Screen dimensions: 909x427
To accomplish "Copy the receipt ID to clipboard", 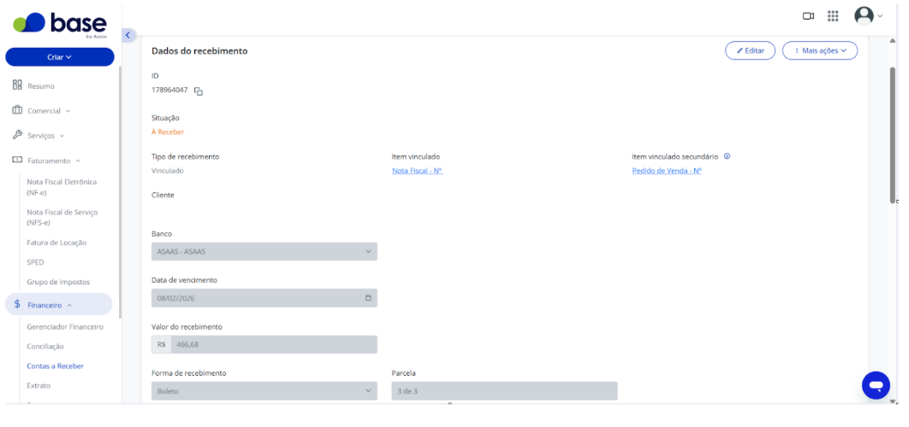I will pyautogui.click(x=199, y=91).
